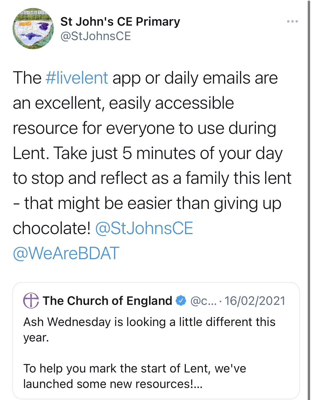The width and height of the screenshot is (312, 400).
Task: Open @StJohnsCE handle below the display name
Action: coord(96,36)
